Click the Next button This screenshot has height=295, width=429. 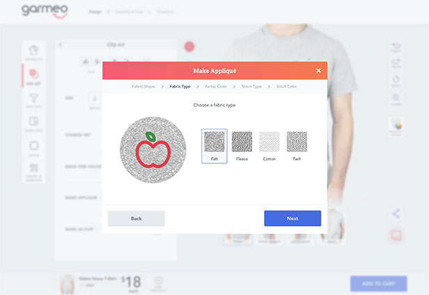pyautogui.click(x=292, y=218)
